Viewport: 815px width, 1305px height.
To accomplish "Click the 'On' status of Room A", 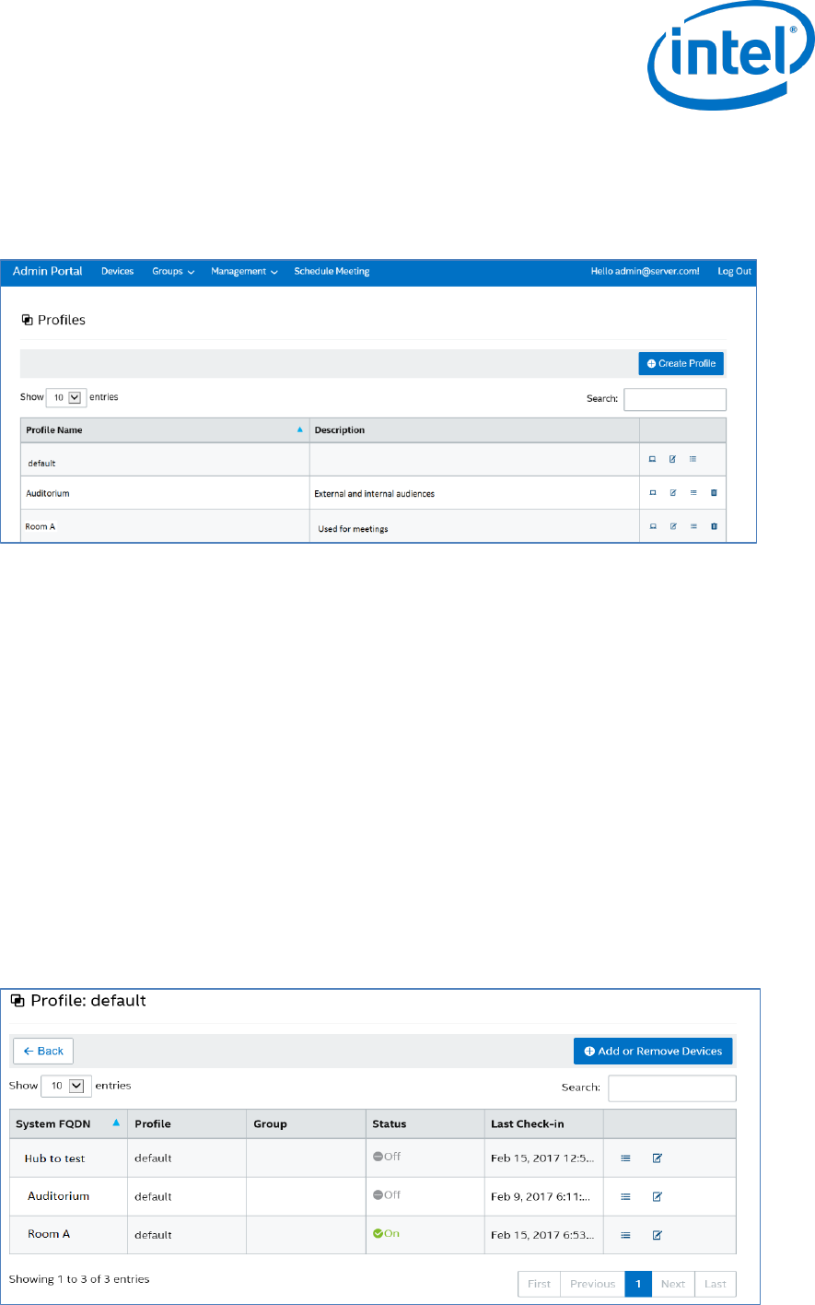I will (x=387, y=1233).
